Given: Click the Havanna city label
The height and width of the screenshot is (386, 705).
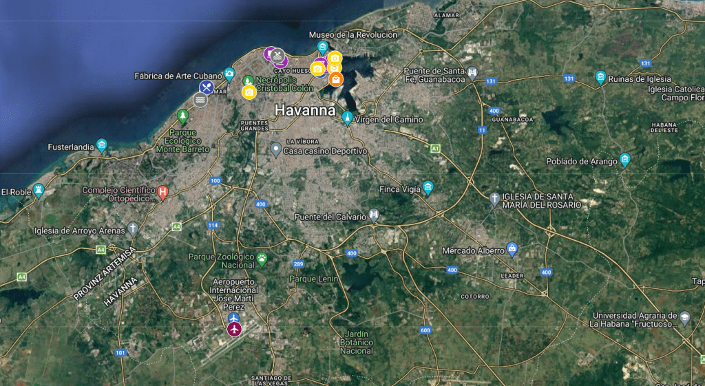Looking at the screenshot, I should click(305, 110).
